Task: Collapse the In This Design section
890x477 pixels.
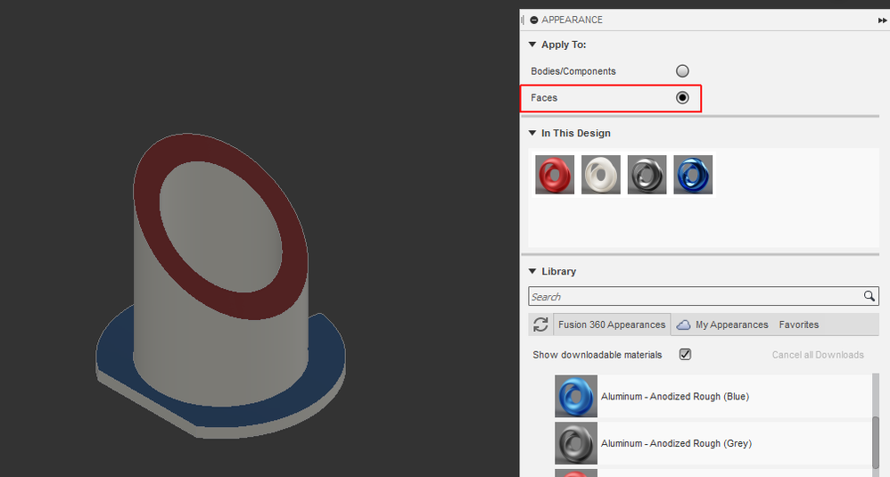Action: point(532,133)
